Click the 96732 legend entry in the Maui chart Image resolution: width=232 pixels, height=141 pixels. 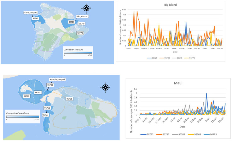tap(147, 134)
